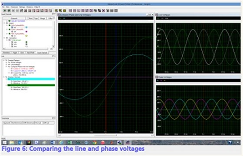Click the green device icon above the cyan channel
Screen dimensions: 243x156
pos(10,25)
